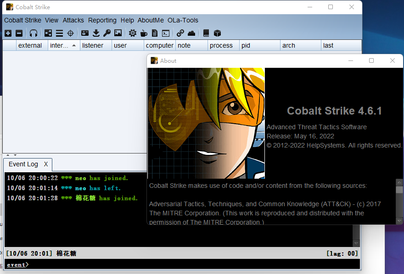Screen dimensions: 404x274
Task: Open the View menu
Action: point(51,20)
